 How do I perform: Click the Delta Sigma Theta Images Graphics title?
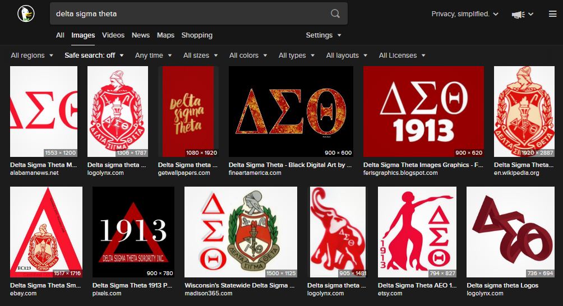click(423, 165)
